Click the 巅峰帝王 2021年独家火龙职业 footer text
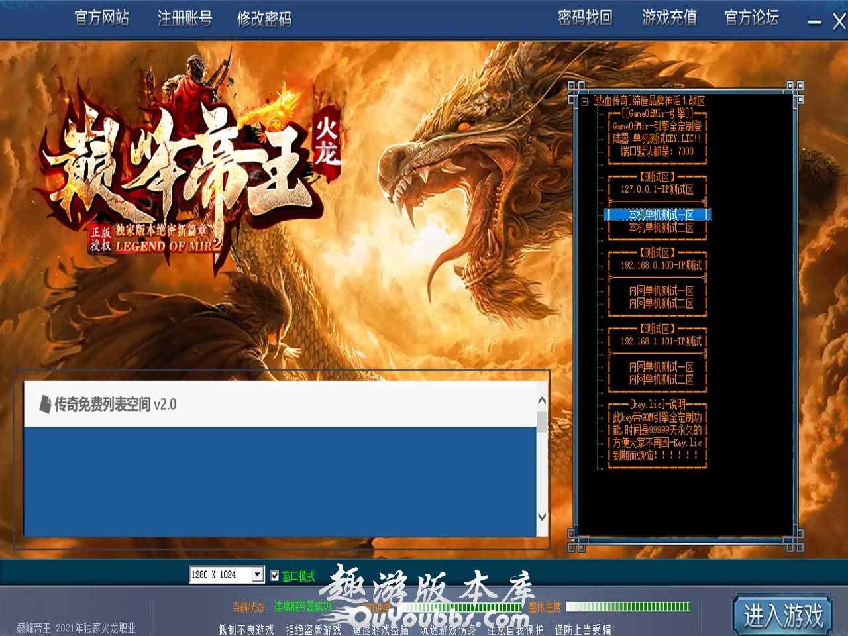 [76, 627]
